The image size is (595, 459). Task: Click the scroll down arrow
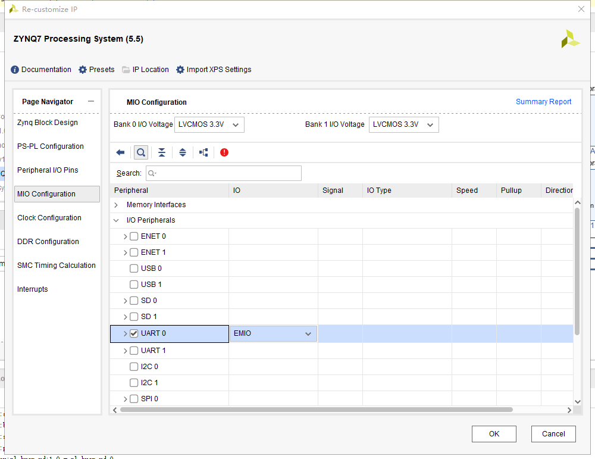[x=578, y=402]
